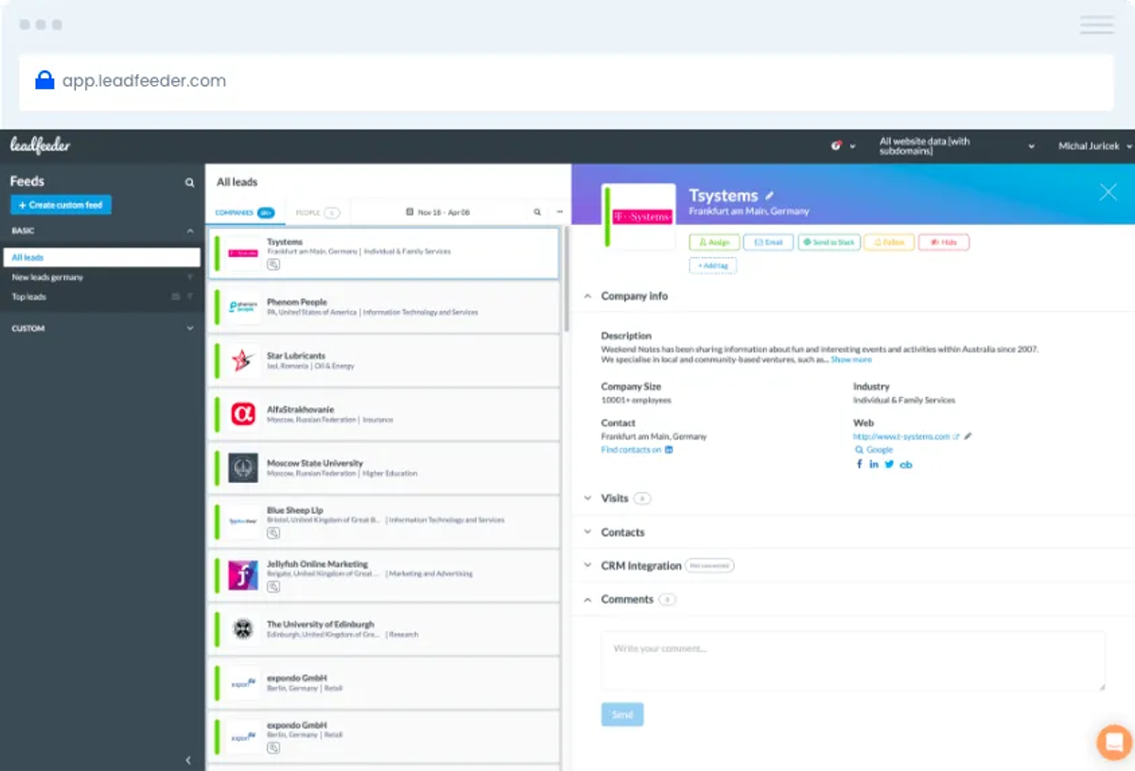Open the Michal Juricek user menu
Image resolution: width=1135 pixels, height=771 pixels.
(x=1095, y=146)
